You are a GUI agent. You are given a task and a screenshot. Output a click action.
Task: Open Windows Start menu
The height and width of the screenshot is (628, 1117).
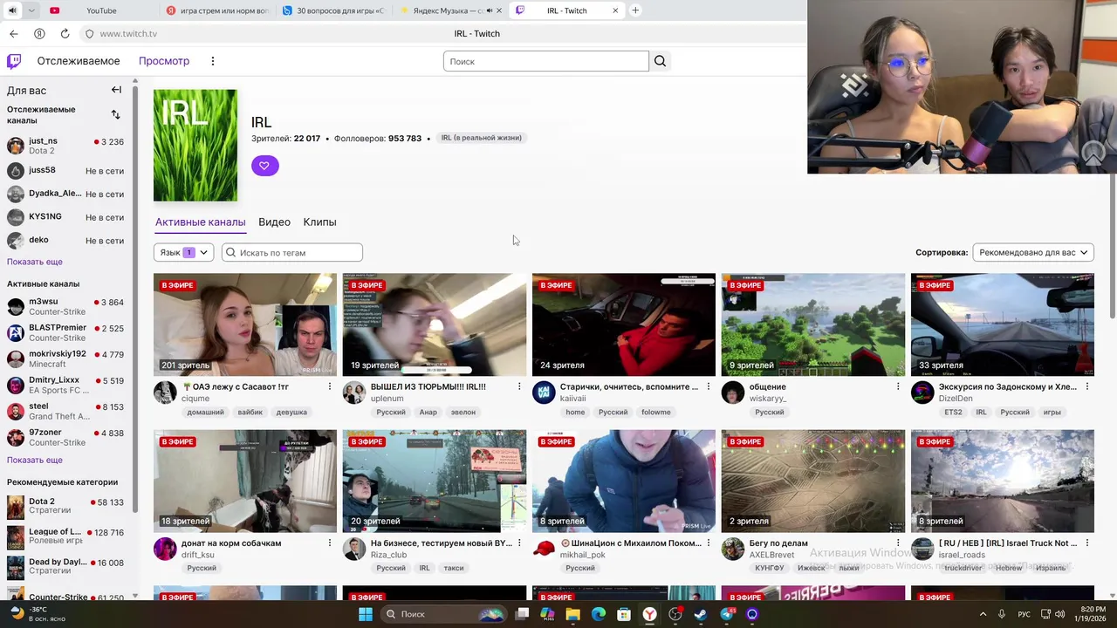point(366,614)
